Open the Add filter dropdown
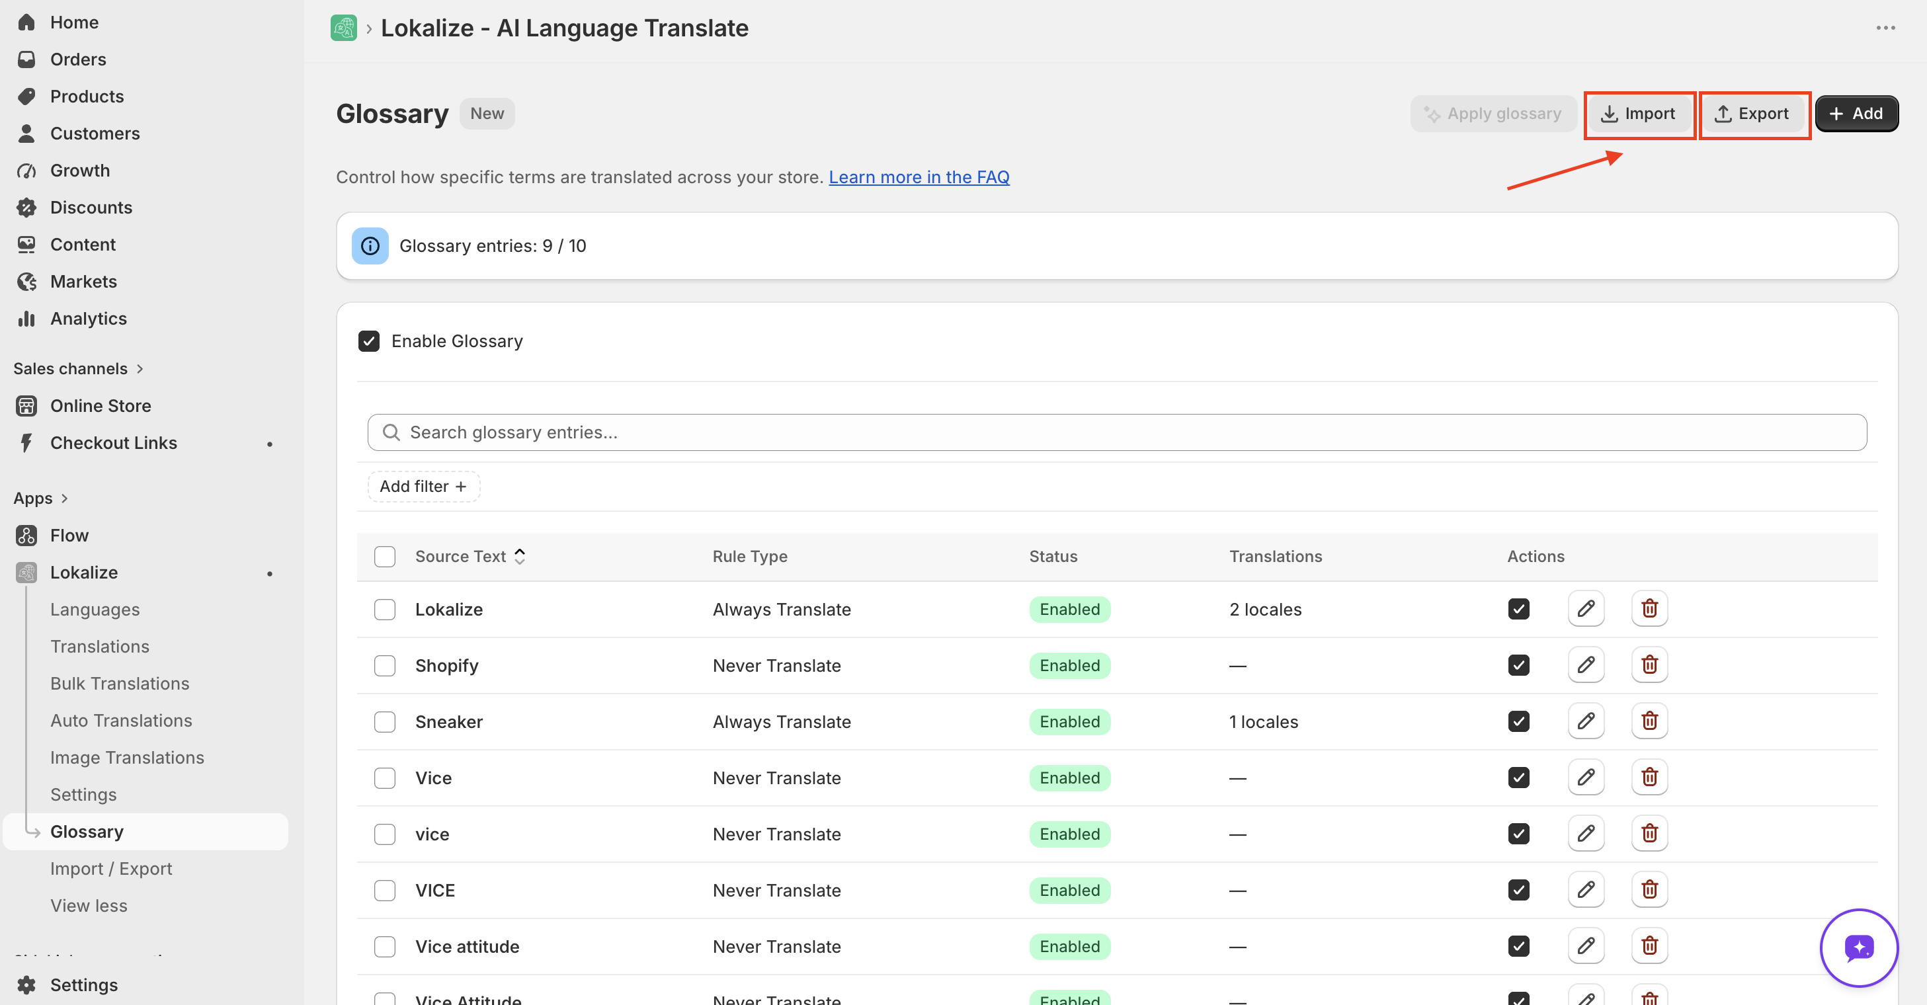 [423, 486]
